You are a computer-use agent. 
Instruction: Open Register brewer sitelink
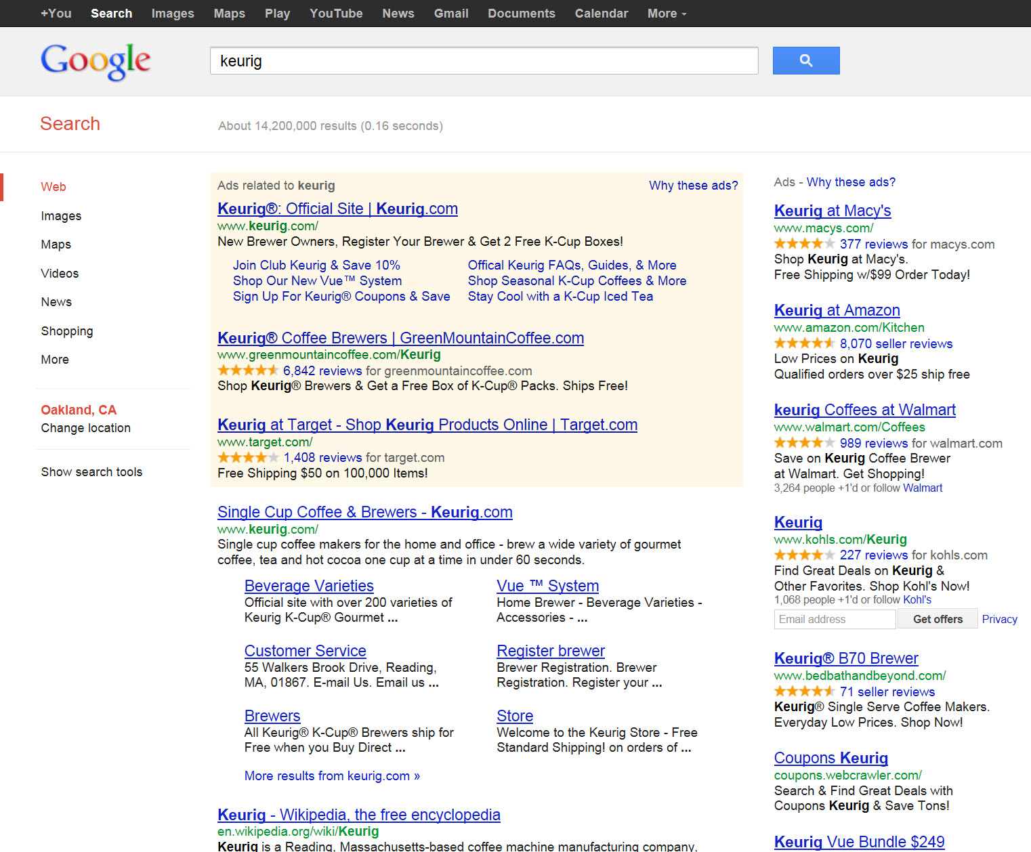coord(551,651)
